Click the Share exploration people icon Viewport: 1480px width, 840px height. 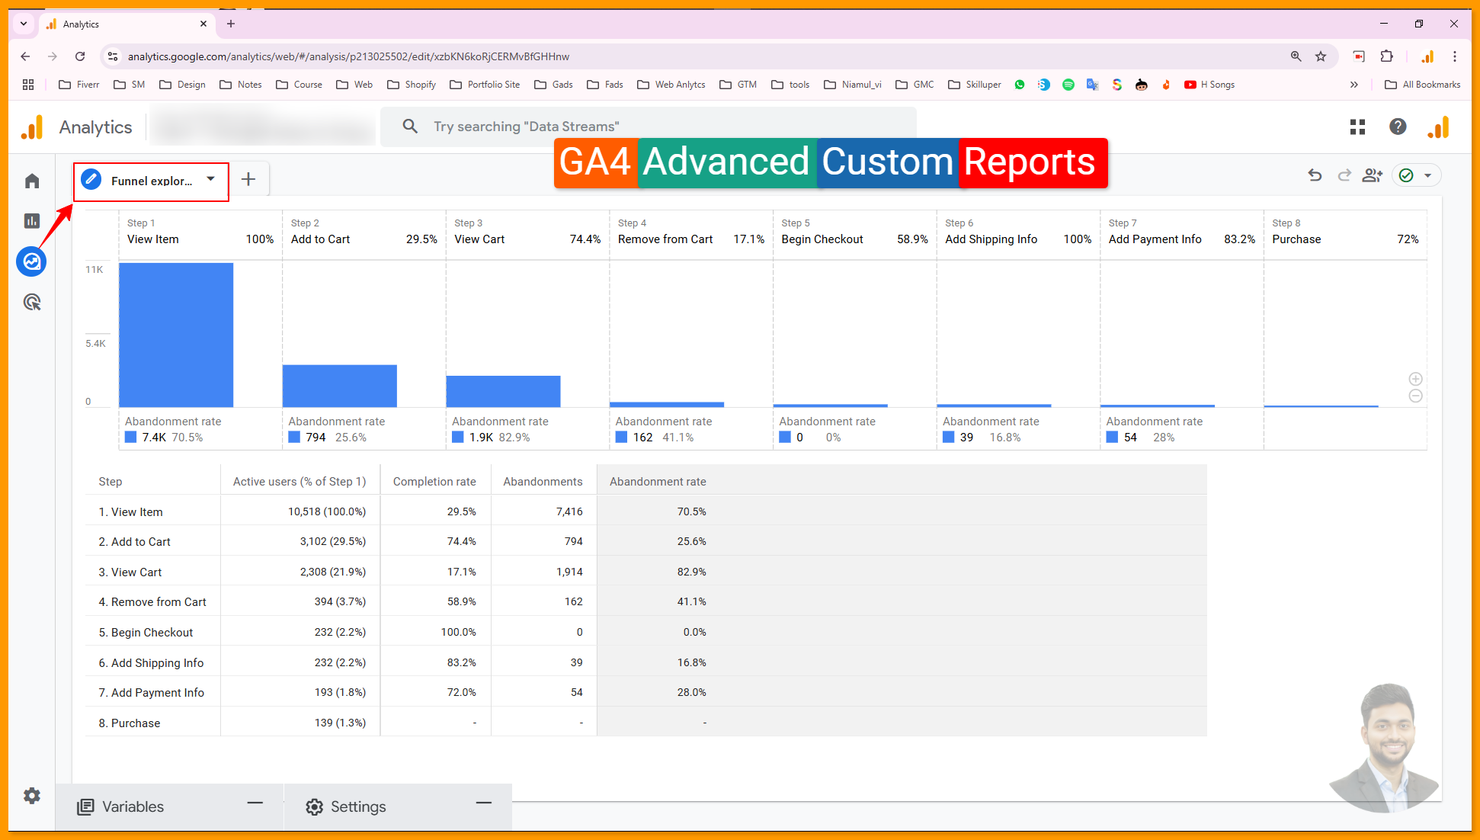[1372, 175]
